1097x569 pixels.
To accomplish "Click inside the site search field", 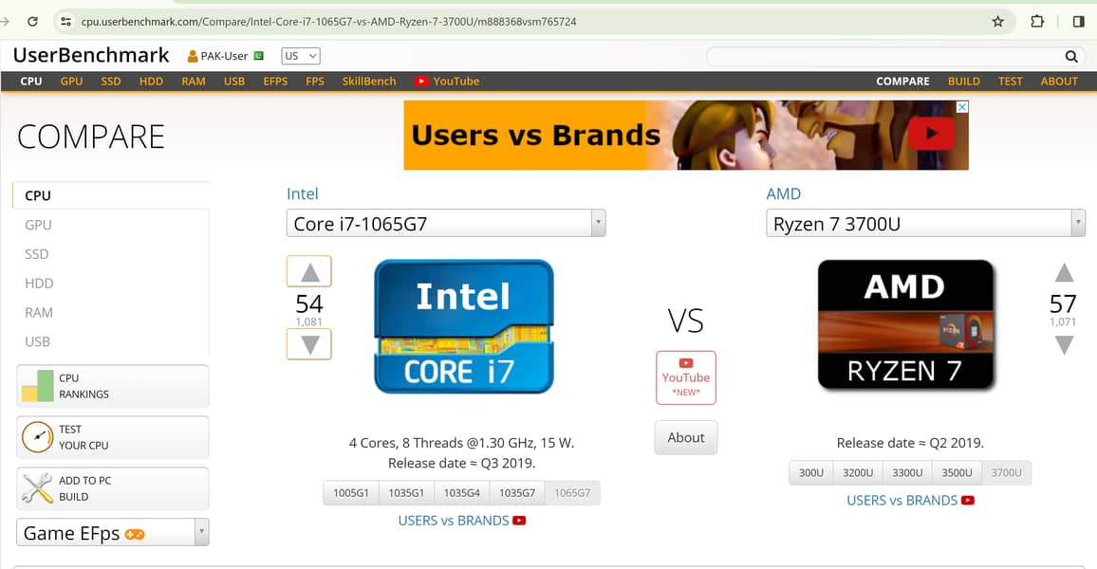I will pyautogui.click(x=883, y=57).
